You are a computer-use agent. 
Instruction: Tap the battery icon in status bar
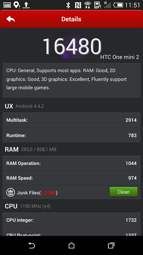(118, 5)
